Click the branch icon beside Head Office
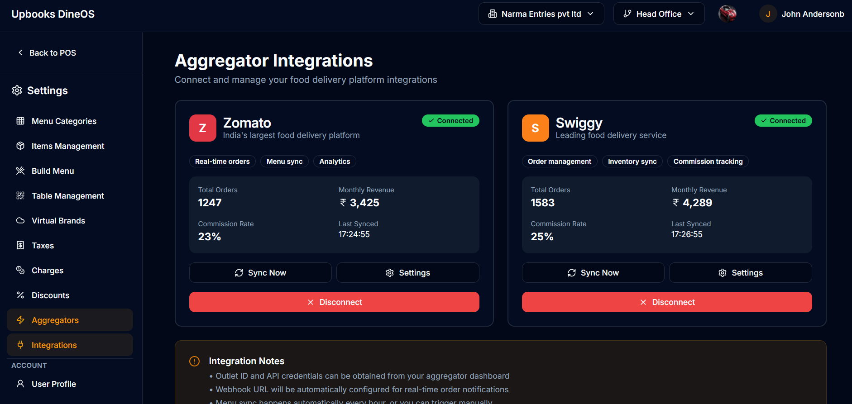The image size is (852, 404). [627, 14]
